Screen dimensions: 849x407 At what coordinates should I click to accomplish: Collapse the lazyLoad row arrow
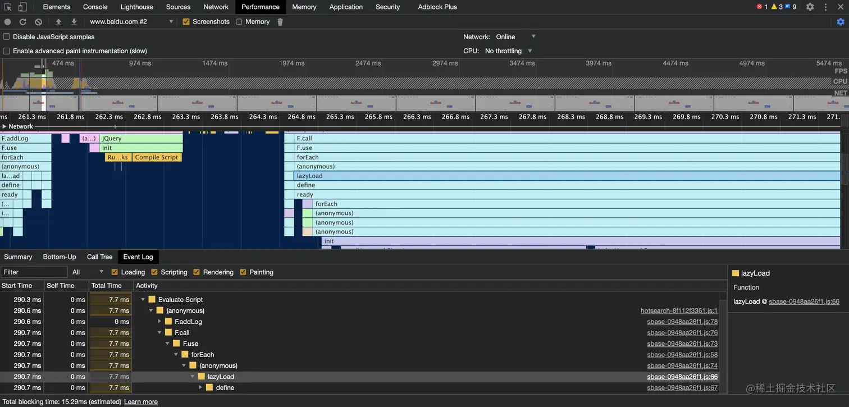click(193, 377)
